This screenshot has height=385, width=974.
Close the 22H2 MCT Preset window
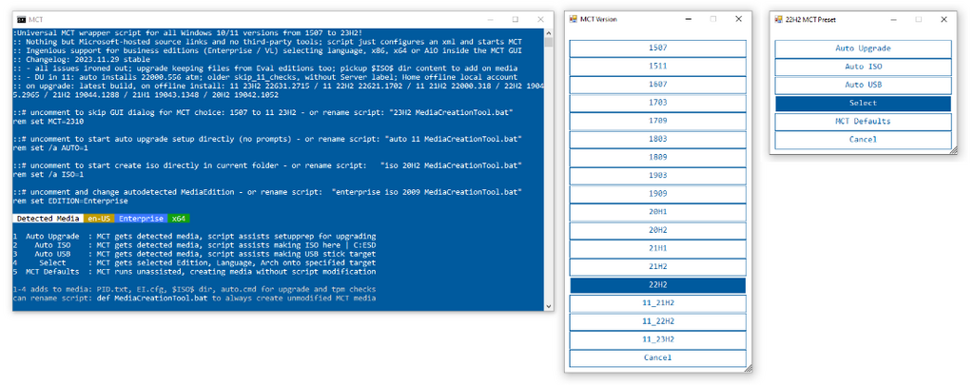pyautogui.click(x=944, y=19)
